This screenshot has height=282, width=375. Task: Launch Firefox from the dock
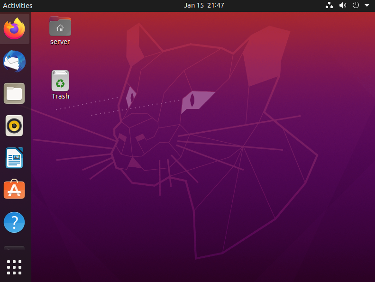(14, 29)
